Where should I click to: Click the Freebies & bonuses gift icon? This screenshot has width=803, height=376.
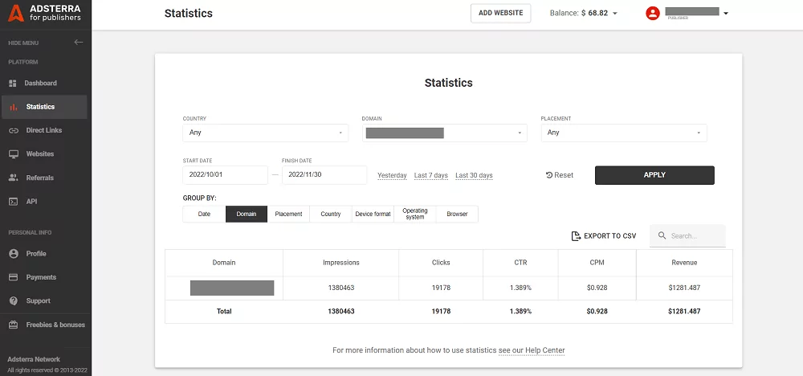click(x=13, y=325)
